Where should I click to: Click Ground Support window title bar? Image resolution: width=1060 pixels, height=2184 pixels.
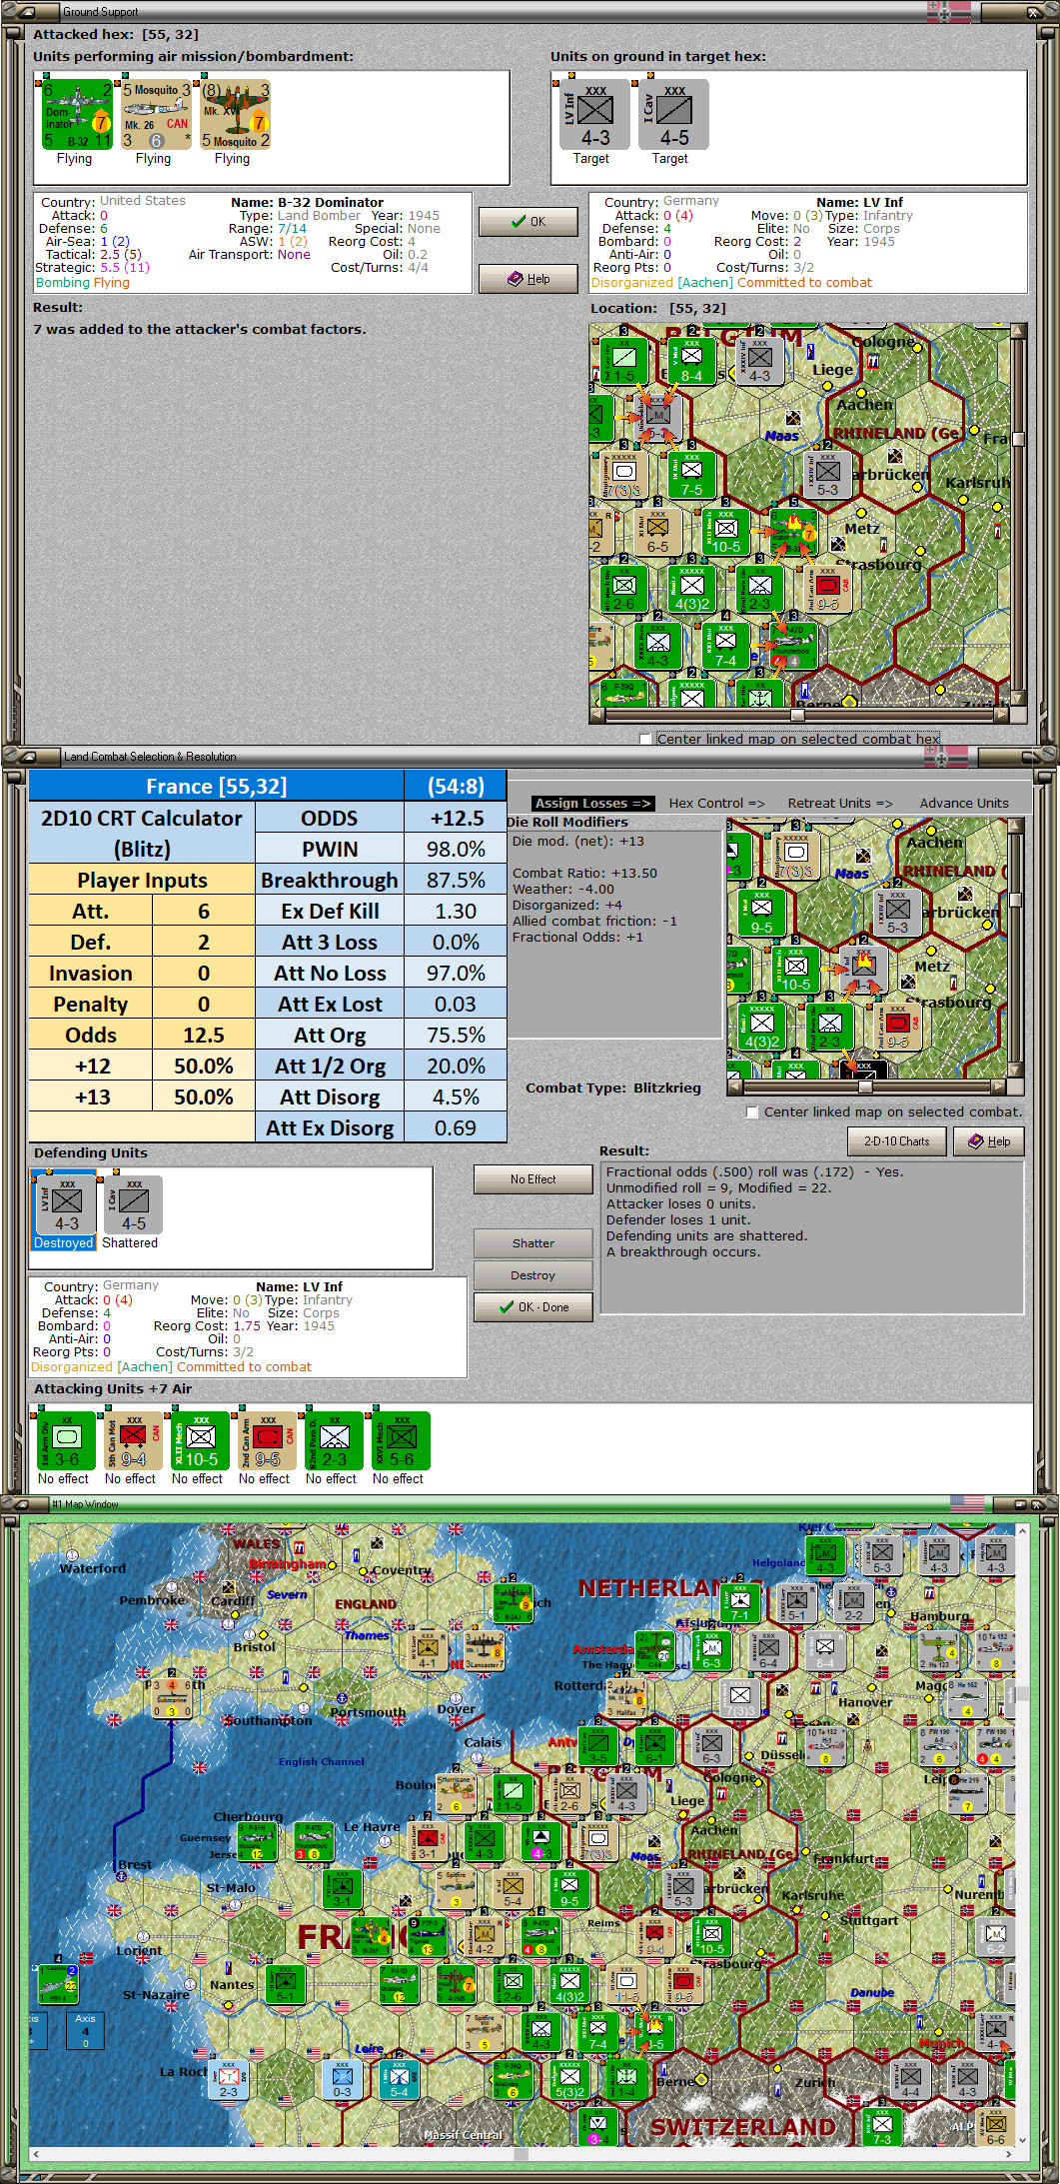coord(530,12)
